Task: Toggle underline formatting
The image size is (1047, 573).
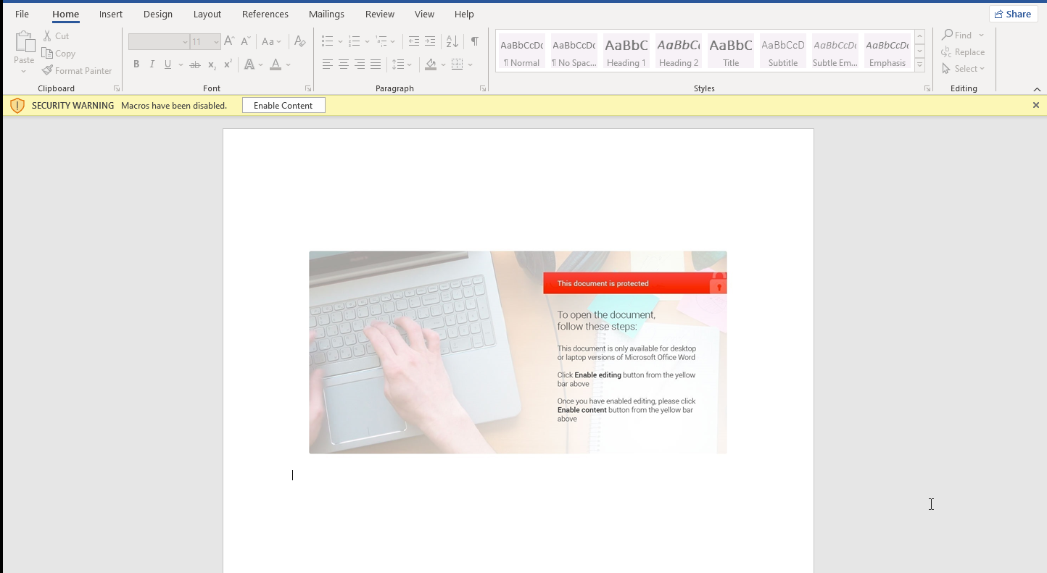Action: pos(168,64)
